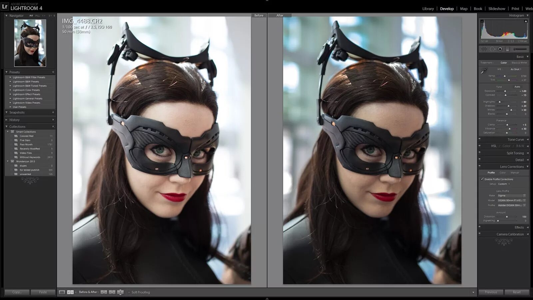Toggle shadow clipping indicator in histogram
This screenshot has height=300, width=533.
click(481, 21)
